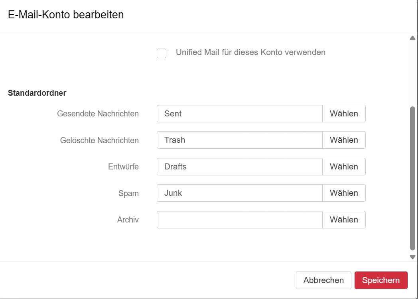
Task: Hit Wählen for the Archiv folder
Action: click(x=344, y=220)
